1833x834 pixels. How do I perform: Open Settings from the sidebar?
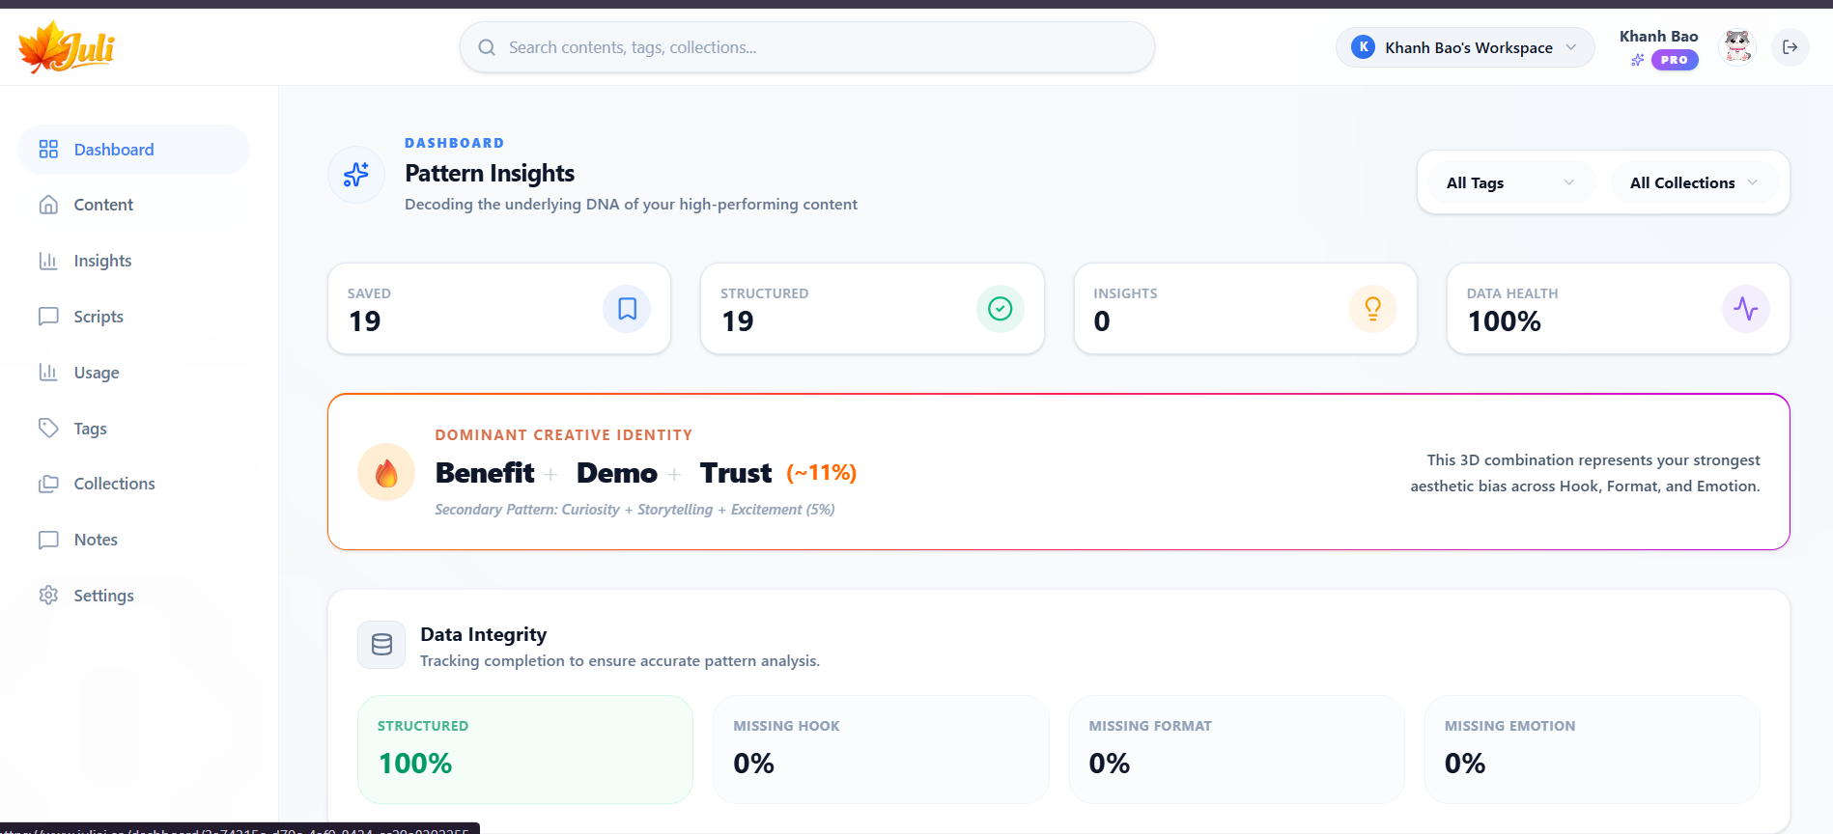coord(103,596)
